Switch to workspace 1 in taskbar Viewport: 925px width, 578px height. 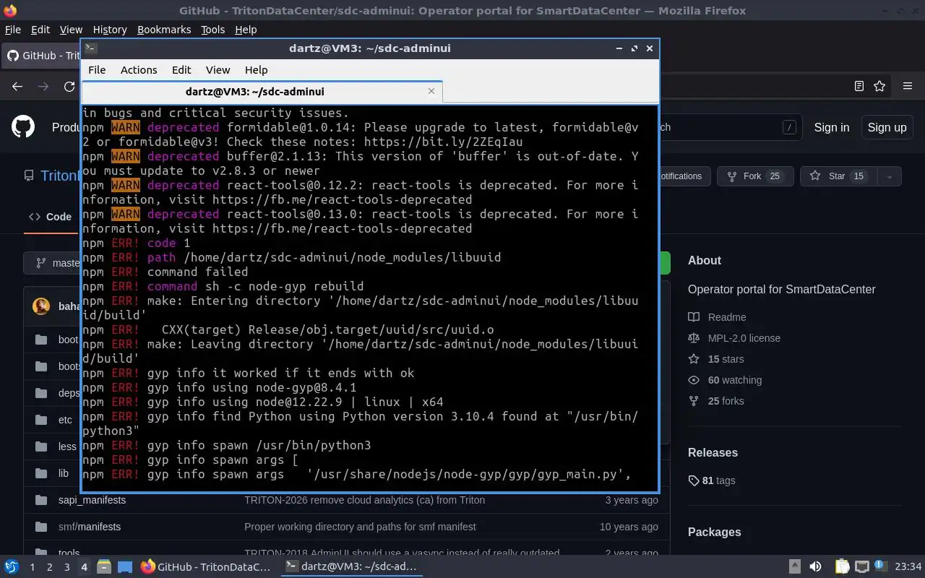pyautogui.click(x=32, y=567)
